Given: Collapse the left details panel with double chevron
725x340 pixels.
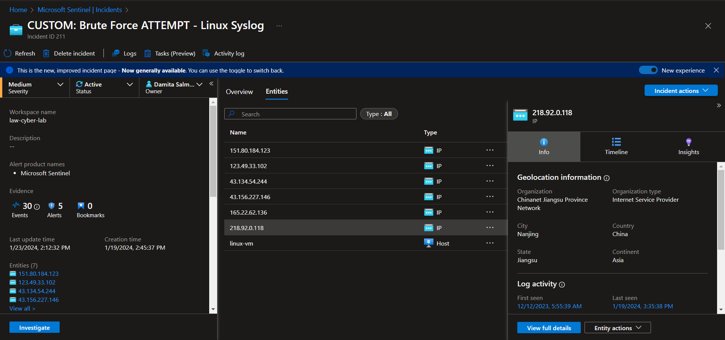Looking at the screenshot, I should coord(211,83).
